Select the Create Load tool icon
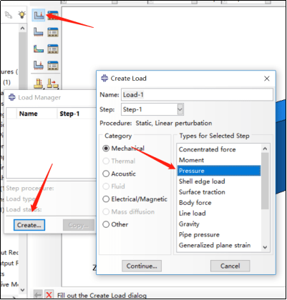 38,15
